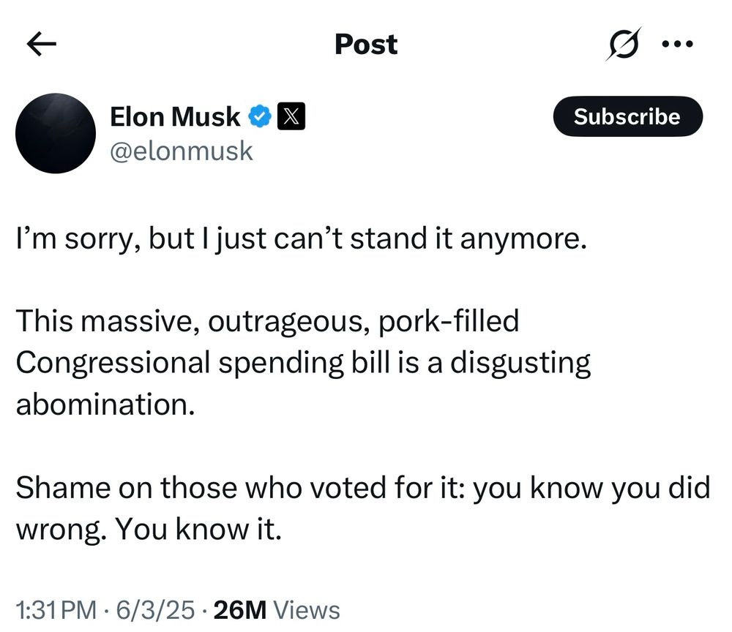Tap the "Post" header title

point(366,44)
